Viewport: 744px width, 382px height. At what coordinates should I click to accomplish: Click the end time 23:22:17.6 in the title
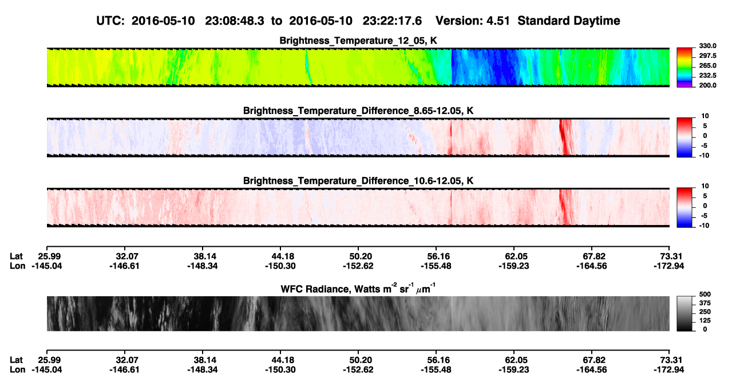click(393, 21)
